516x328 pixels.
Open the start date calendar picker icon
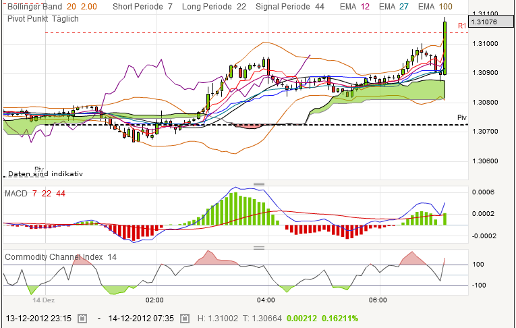[82, 319]
